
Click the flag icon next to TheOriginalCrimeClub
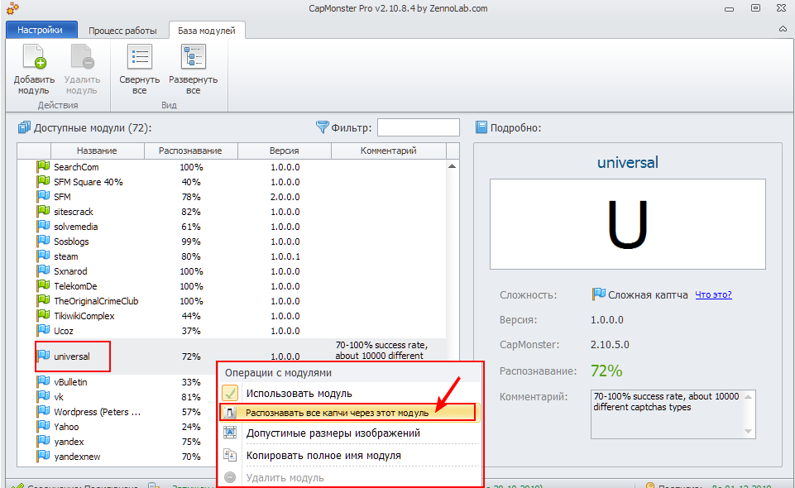click(43, 300)
